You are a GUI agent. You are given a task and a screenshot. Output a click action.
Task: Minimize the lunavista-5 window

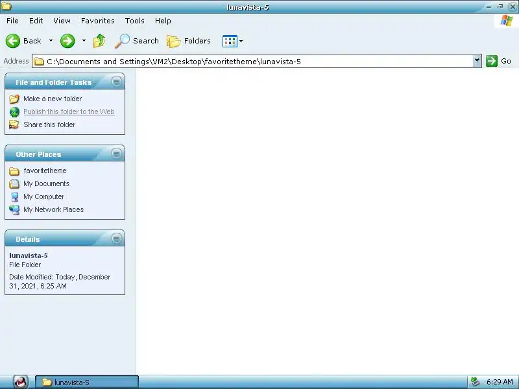489,6
